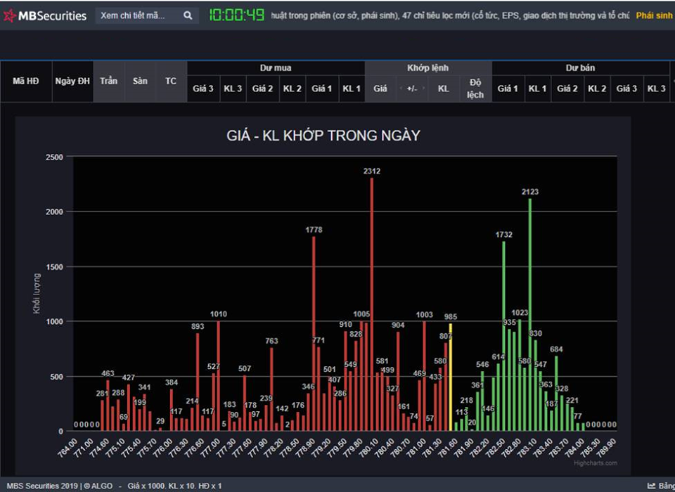
Task: Click KL 2 header under Dư bán
Action: pos(597,89)
